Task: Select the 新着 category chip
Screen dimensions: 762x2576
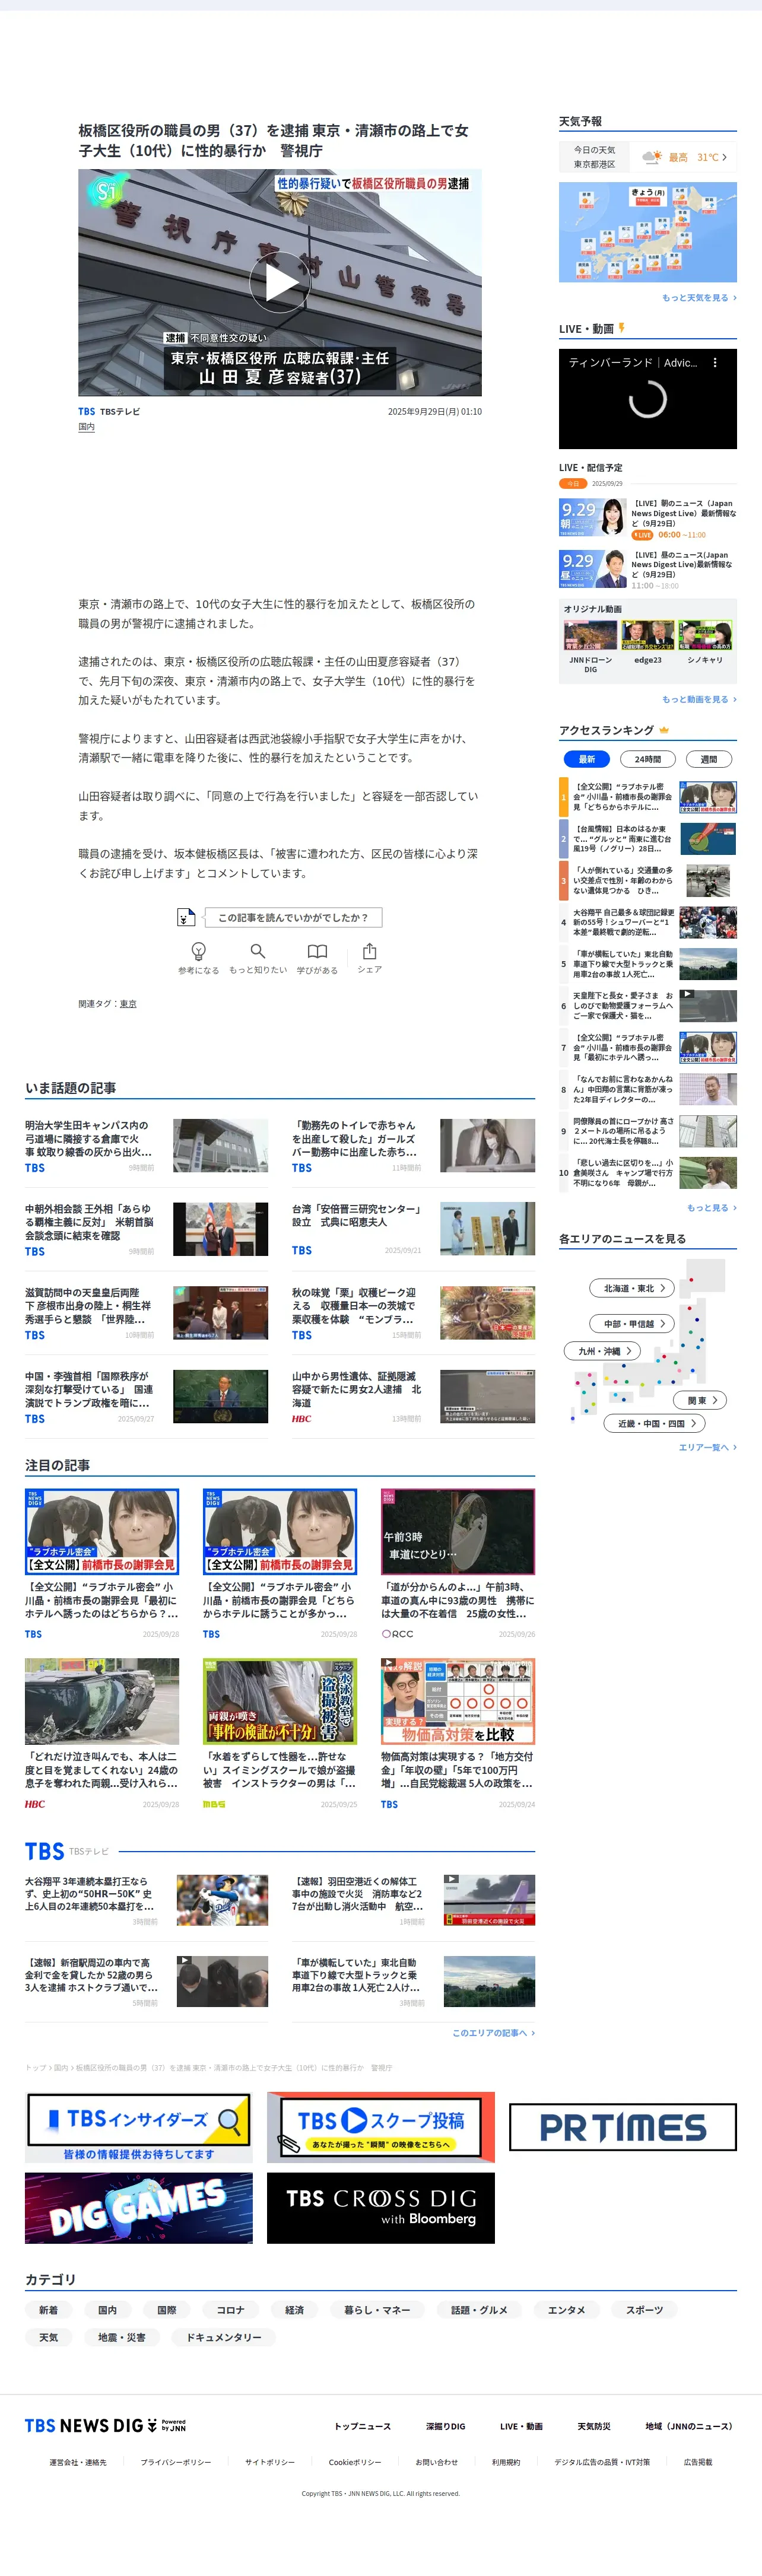Action: click(x=48, y=2310)
